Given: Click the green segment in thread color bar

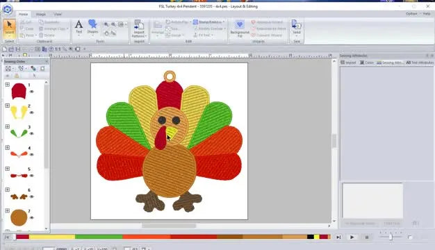Looking at the screenshot, I should [x=99, y=237].
